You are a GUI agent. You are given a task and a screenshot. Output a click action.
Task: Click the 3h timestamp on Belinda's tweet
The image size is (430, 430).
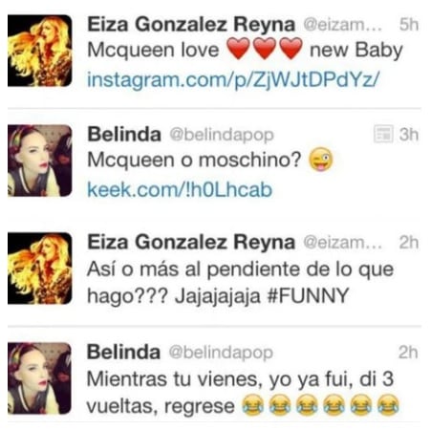(409, 135)
